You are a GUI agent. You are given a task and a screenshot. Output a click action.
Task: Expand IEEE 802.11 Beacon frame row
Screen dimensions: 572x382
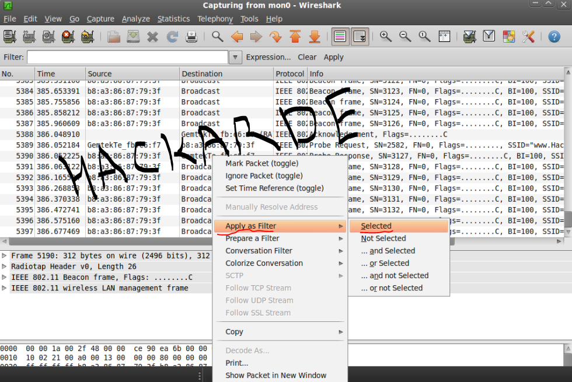coord(4,278)
